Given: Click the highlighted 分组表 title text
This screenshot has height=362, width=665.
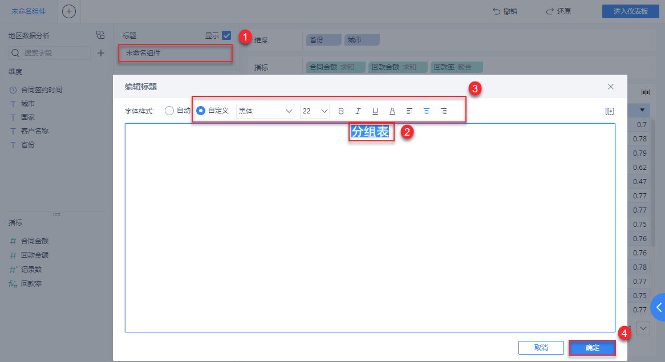Looking at the screenshot, I should click(370, 132).
